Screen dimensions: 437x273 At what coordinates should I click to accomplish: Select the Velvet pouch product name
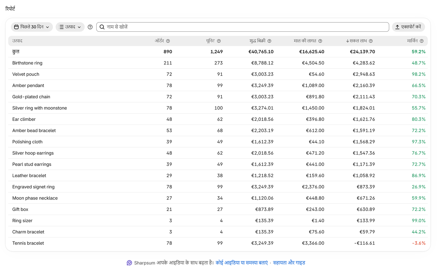(26, 74)
